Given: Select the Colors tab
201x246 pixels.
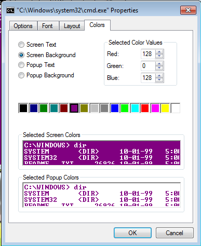Looking at the screenshot, I should [97, 25].
